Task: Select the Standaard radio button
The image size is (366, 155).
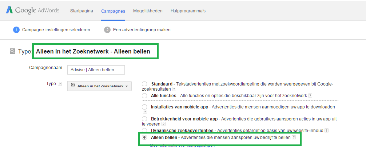Action: (x=144, y=84)
